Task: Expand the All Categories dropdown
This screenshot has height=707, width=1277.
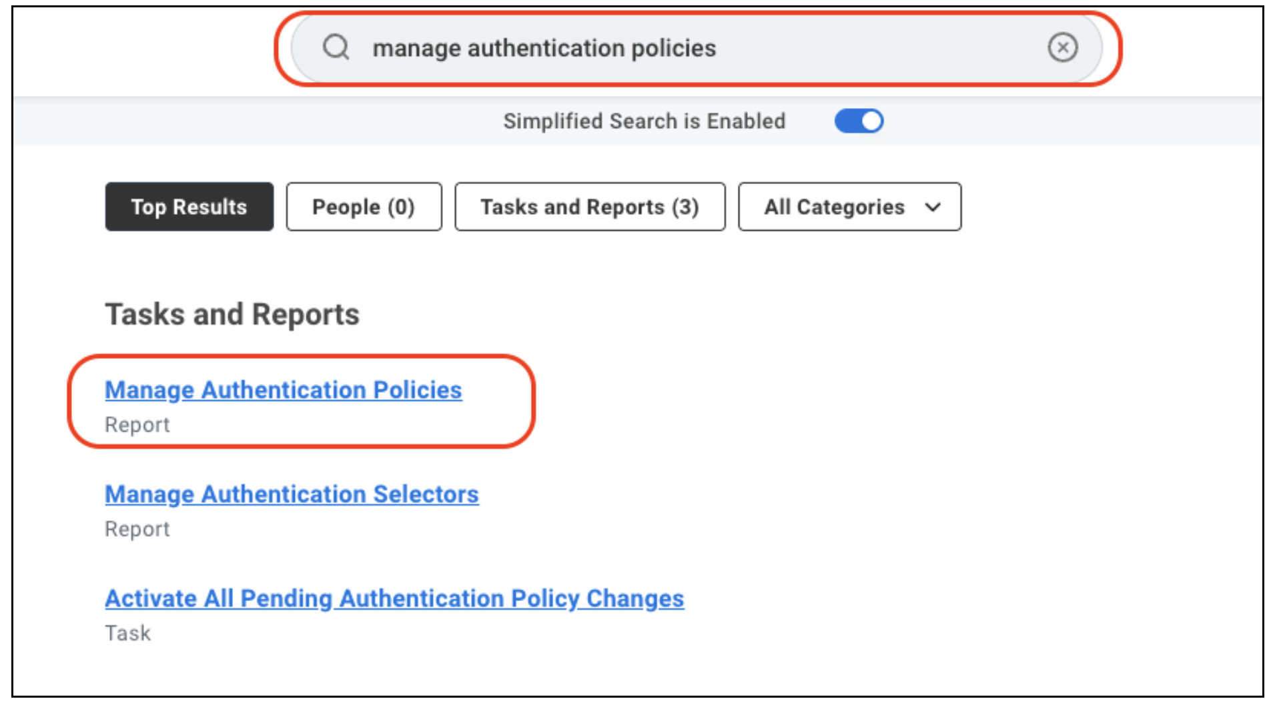Action: [x=849, y=207]
